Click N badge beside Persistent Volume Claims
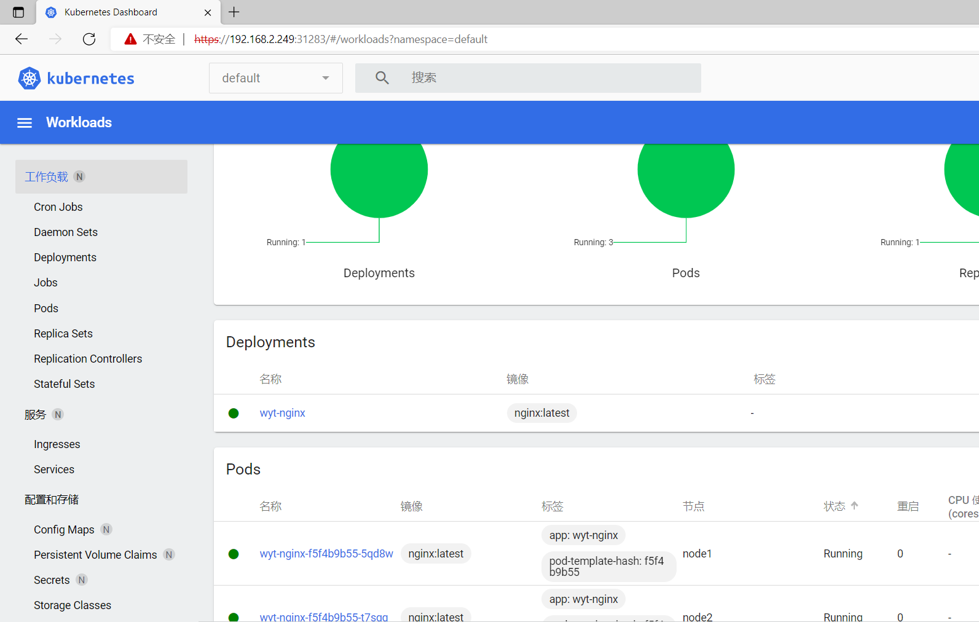 [169, 554]
